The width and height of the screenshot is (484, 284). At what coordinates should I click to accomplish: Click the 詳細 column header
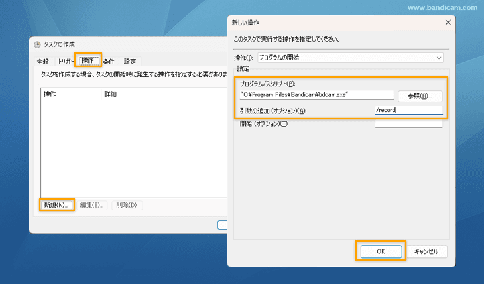(164, 94)
